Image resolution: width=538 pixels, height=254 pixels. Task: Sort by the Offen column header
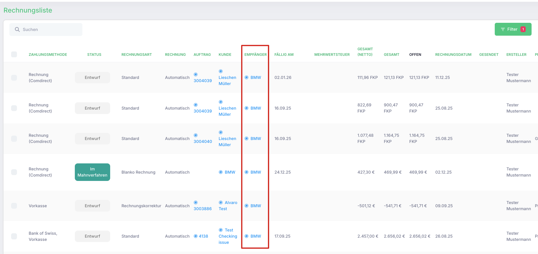[x=415, y=55]
